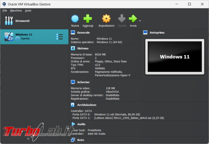Open the File menu

pyautogui.click(x=5, y=11)
